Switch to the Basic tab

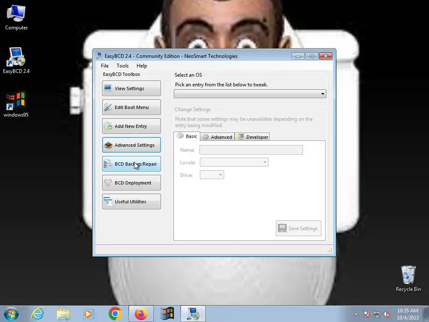pyautogui.click(x=187, y=136)
